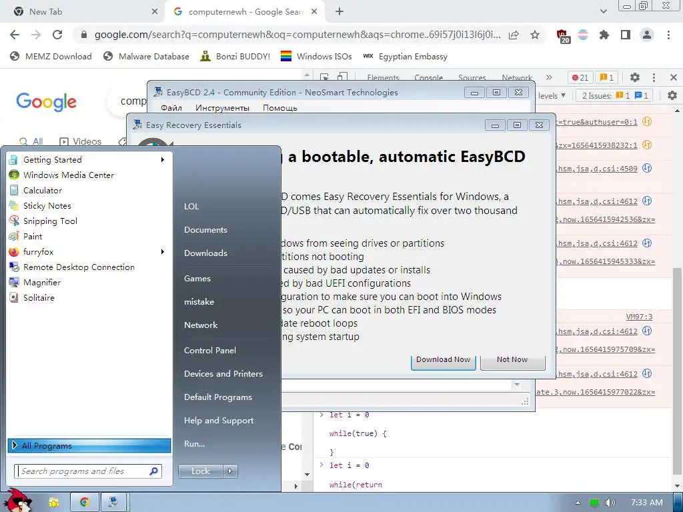
Task: Open taskbar file explorer icon
Action: pos(54,502)
